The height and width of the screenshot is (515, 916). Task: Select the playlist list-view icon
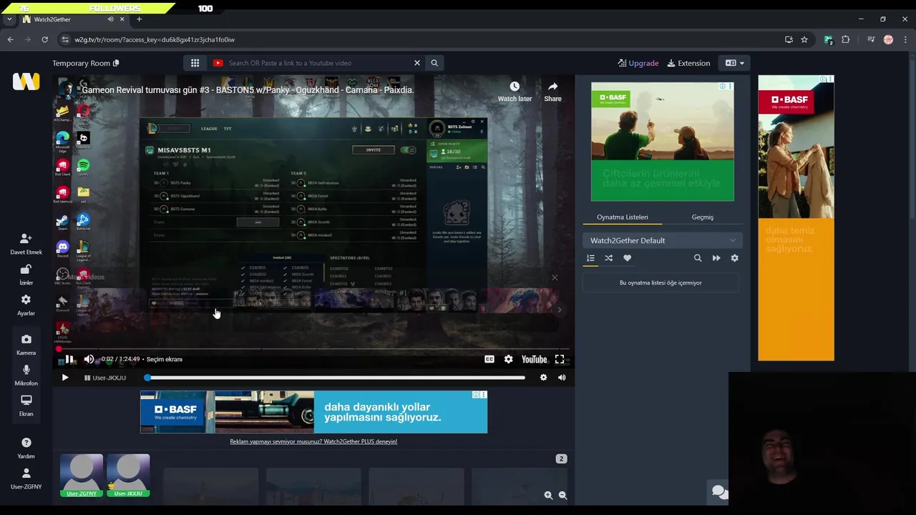coord(590,258)
